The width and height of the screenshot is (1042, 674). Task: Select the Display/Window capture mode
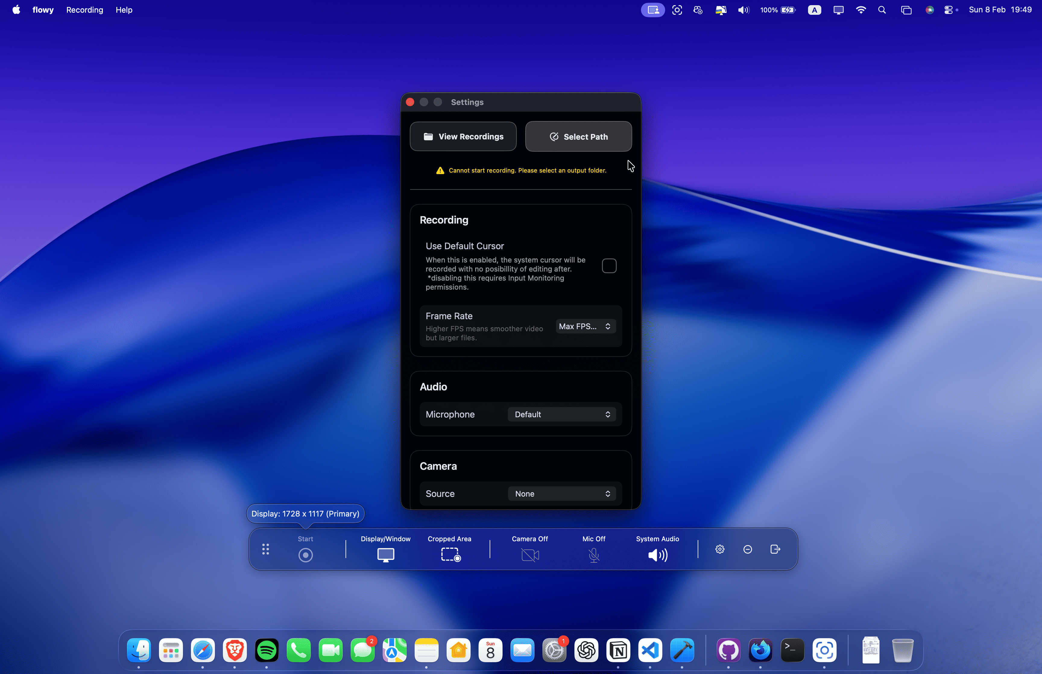point(385,555)
